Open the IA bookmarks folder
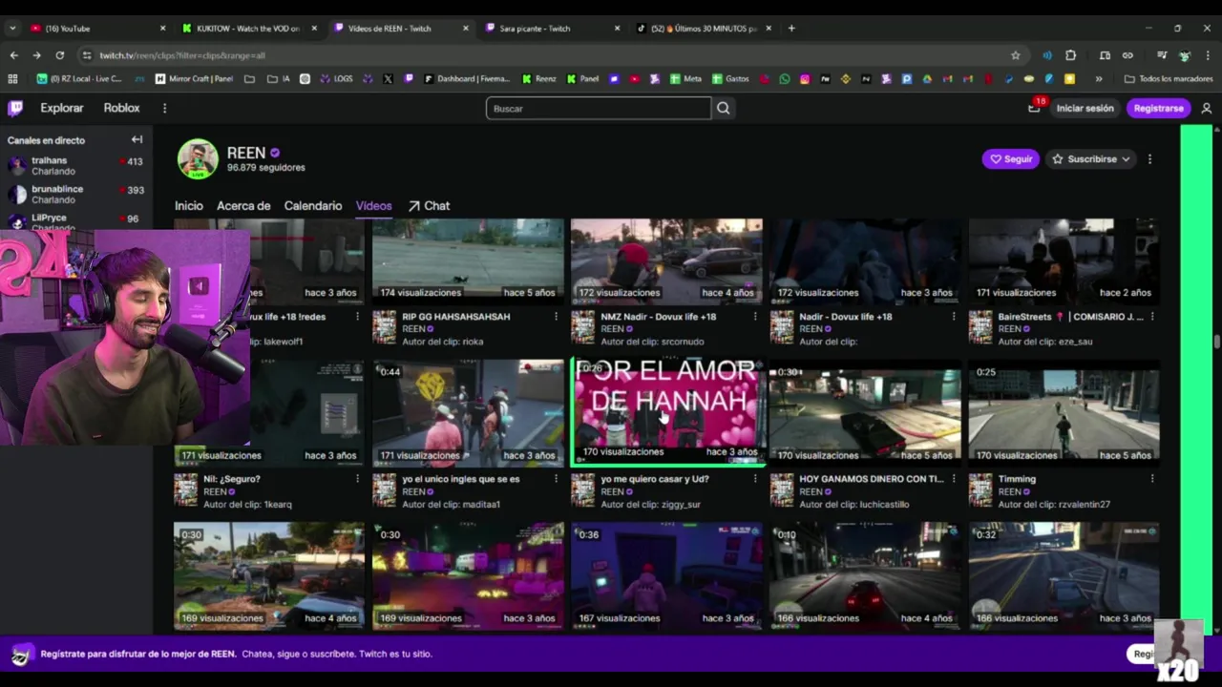 (280, 79)
